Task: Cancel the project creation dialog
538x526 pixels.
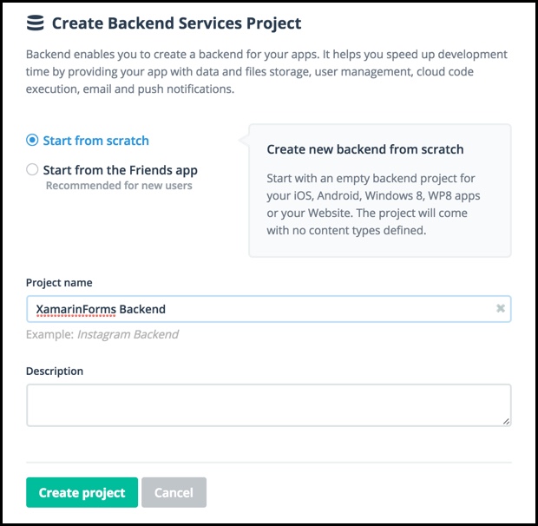Action: (x=174, y=492)
